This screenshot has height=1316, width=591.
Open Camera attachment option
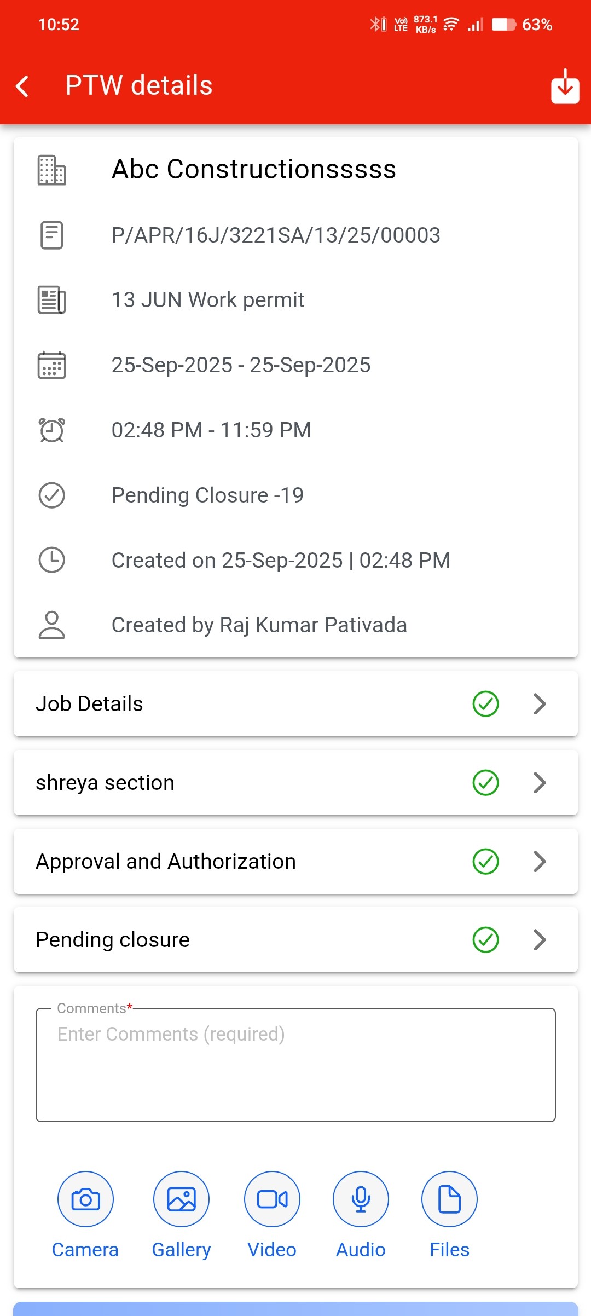pos(85,1199)
